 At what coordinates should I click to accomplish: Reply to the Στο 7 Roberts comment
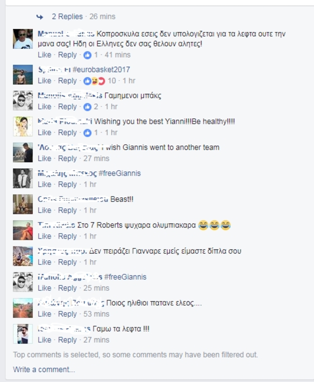point(68,236)
